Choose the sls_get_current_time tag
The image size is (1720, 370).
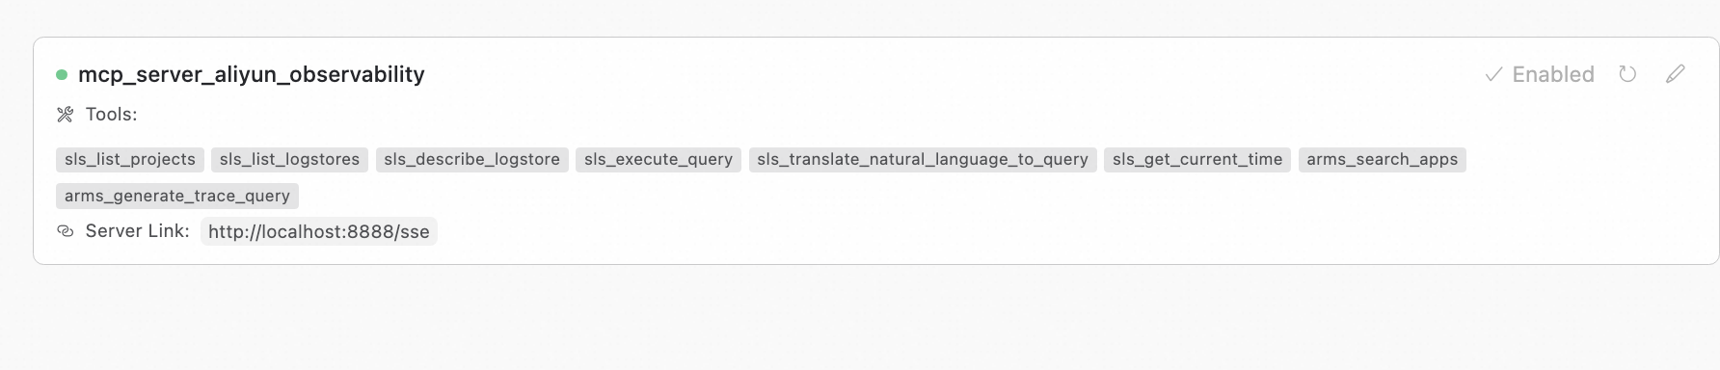coord(1197,160)
